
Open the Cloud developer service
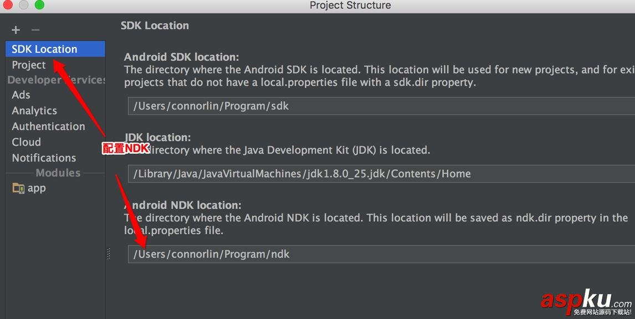tap(27, 142)
